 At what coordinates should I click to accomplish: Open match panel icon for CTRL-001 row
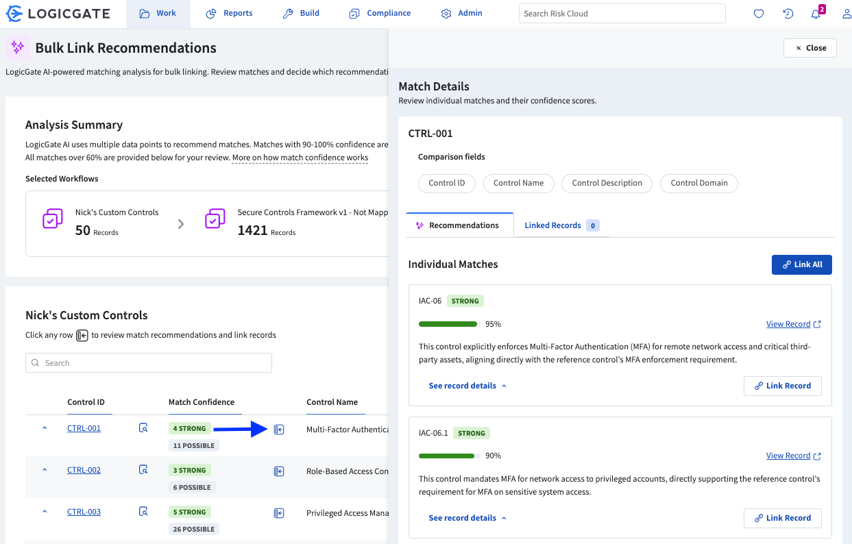tap(279, 430)
